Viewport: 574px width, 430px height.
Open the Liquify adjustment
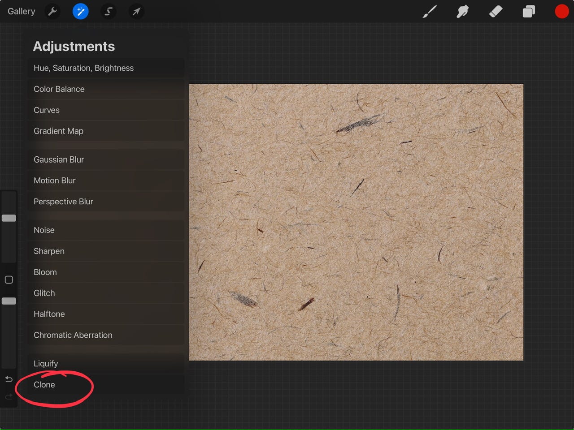[46, 363]
